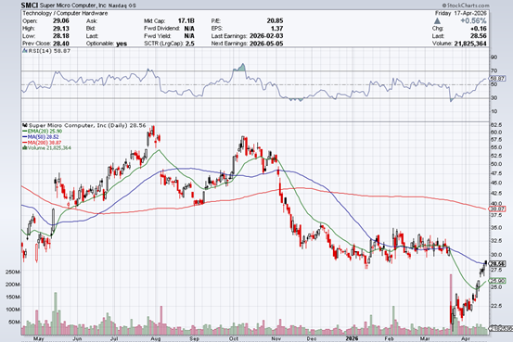Viewport: 513px width, 342px height.
Task: Select the 58.87 RSI value tag
Action: tap(497, 79)
